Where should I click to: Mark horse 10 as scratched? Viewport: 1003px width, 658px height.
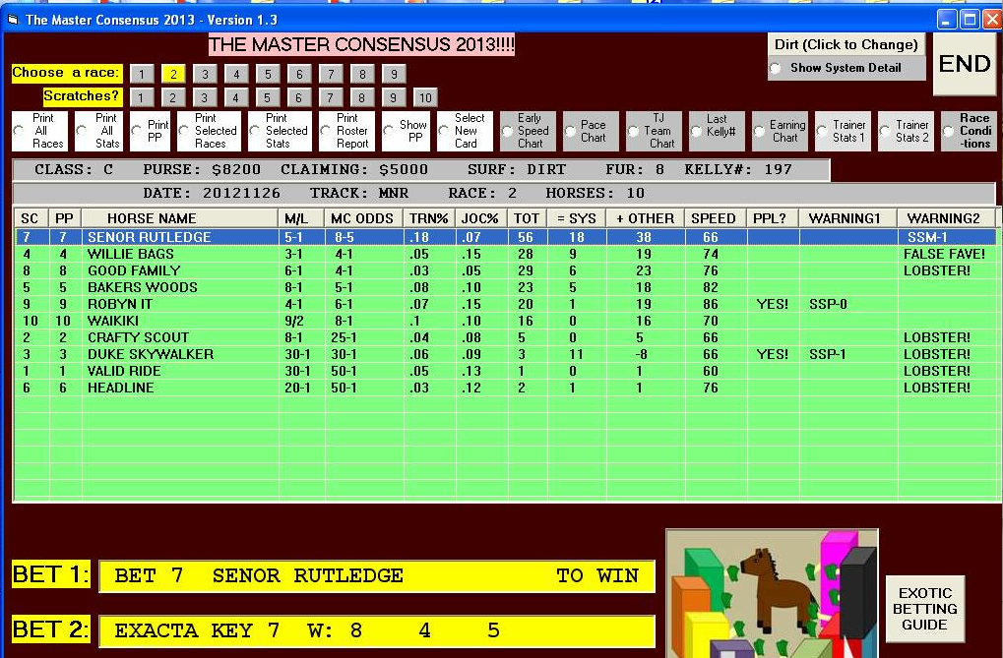[x=424, y=97]
